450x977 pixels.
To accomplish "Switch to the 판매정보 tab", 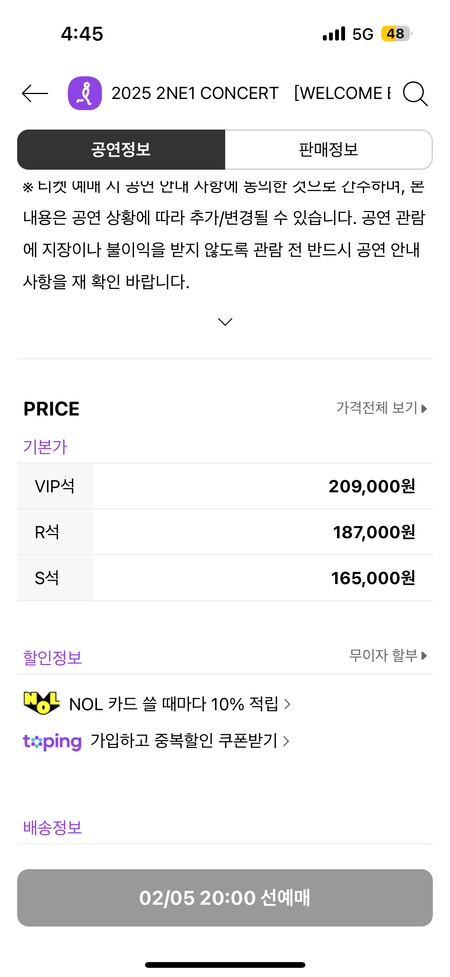I will [328, 149].
